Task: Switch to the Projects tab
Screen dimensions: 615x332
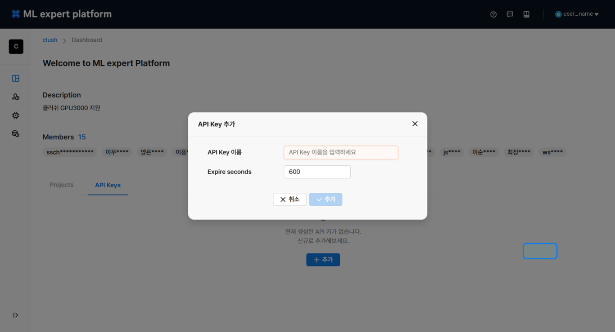Action: point(62,185)
